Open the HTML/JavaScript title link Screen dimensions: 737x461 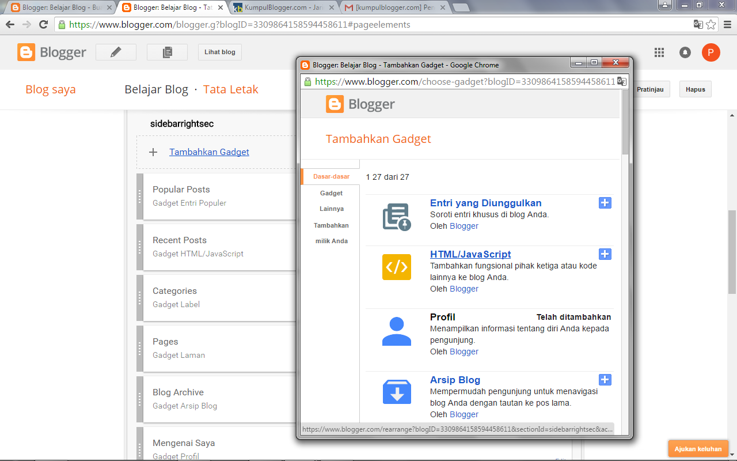[x=470, y=254]
